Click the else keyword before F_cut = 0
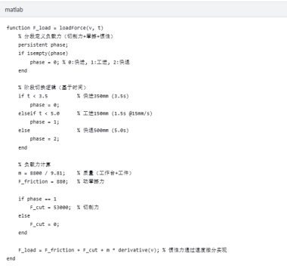This screenshot has height=272, width=287. tap(24, 216)
